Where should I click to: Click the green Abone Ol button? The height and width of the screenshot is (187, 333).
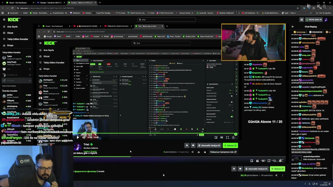coord(278,169)
